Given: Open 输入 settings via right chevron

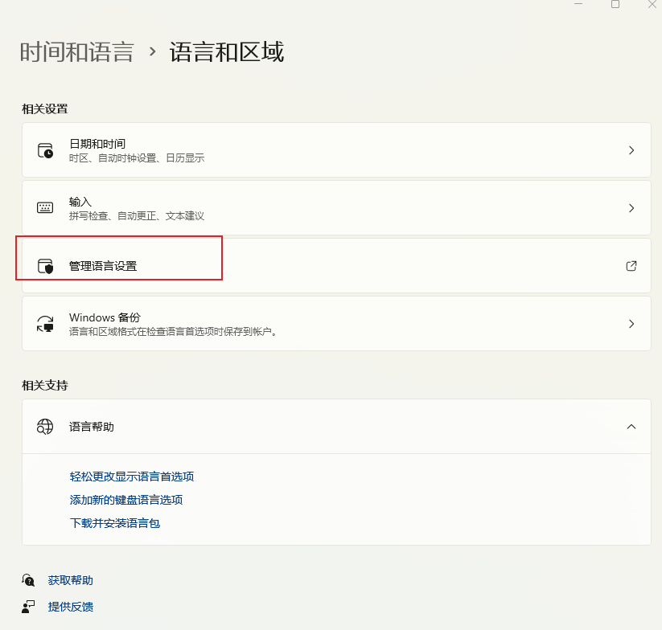Looking at the screenshot, I should (631, 208).
